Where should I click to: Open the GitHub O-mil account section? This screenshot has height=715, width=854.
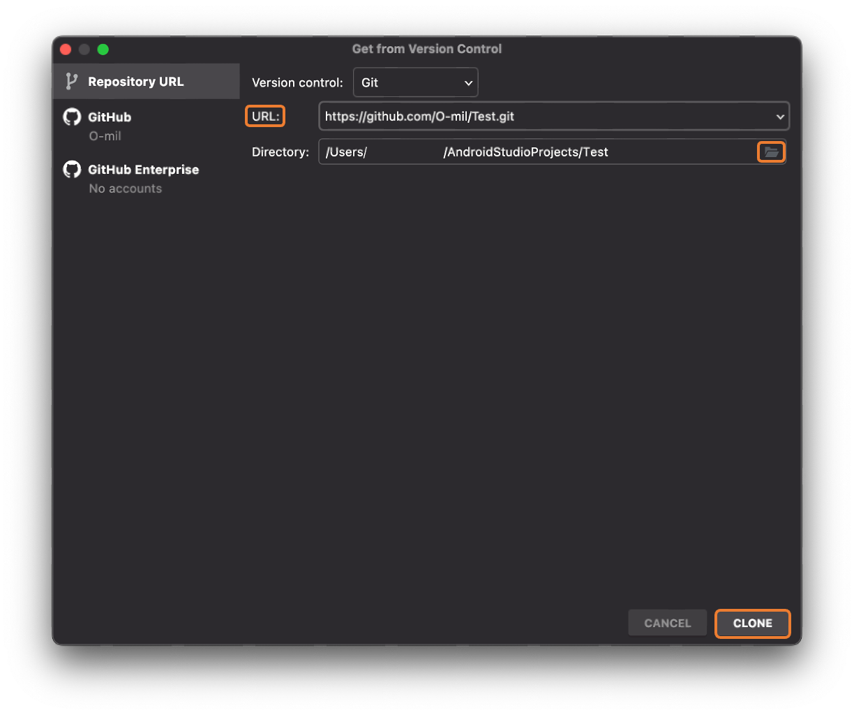pyautogui.click(x=147, y=126)
